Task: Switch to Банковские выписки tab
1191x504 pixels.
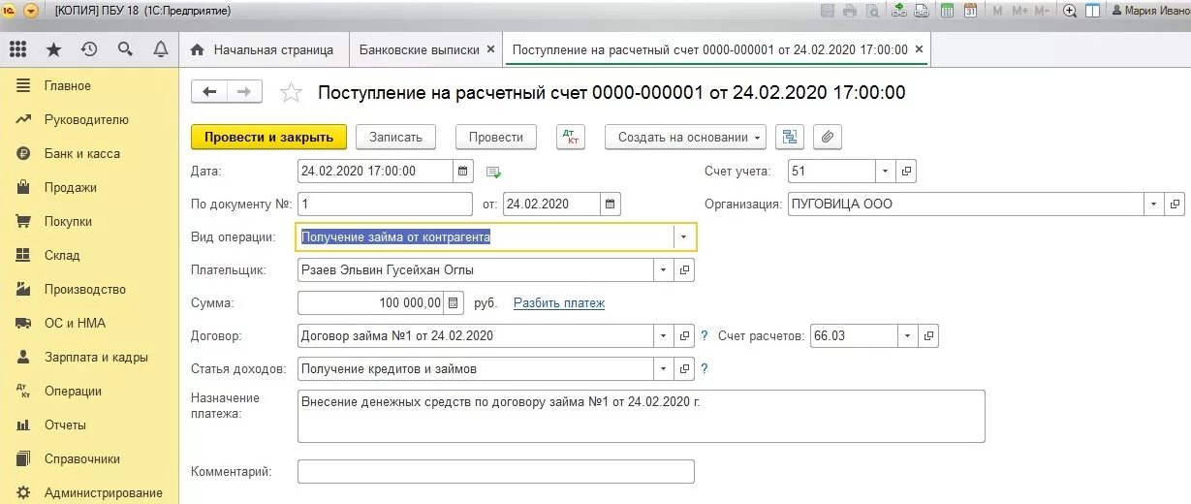Action: coord(422,49)
